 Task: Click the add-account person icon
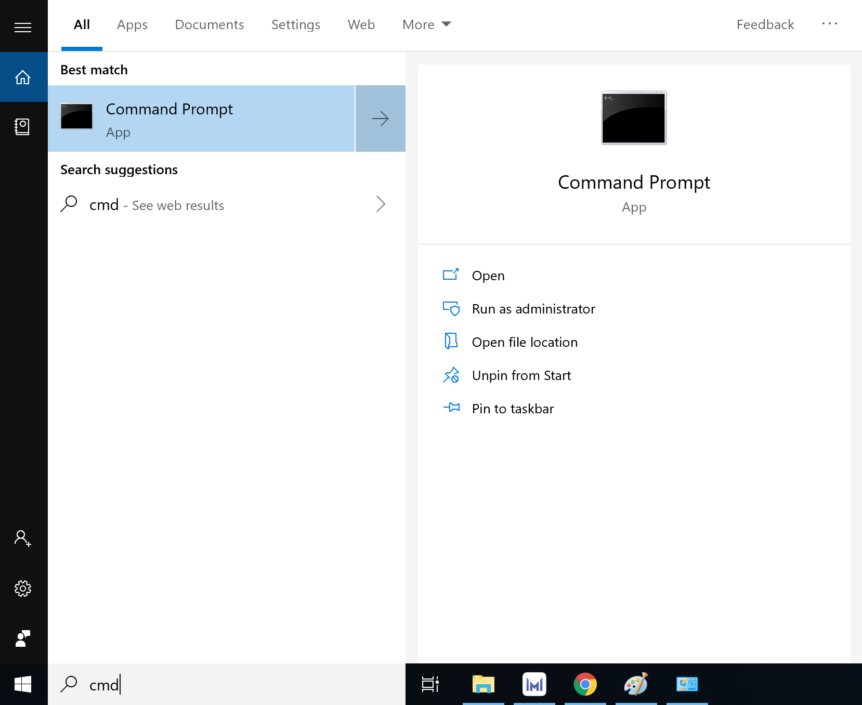pos(22,539)
